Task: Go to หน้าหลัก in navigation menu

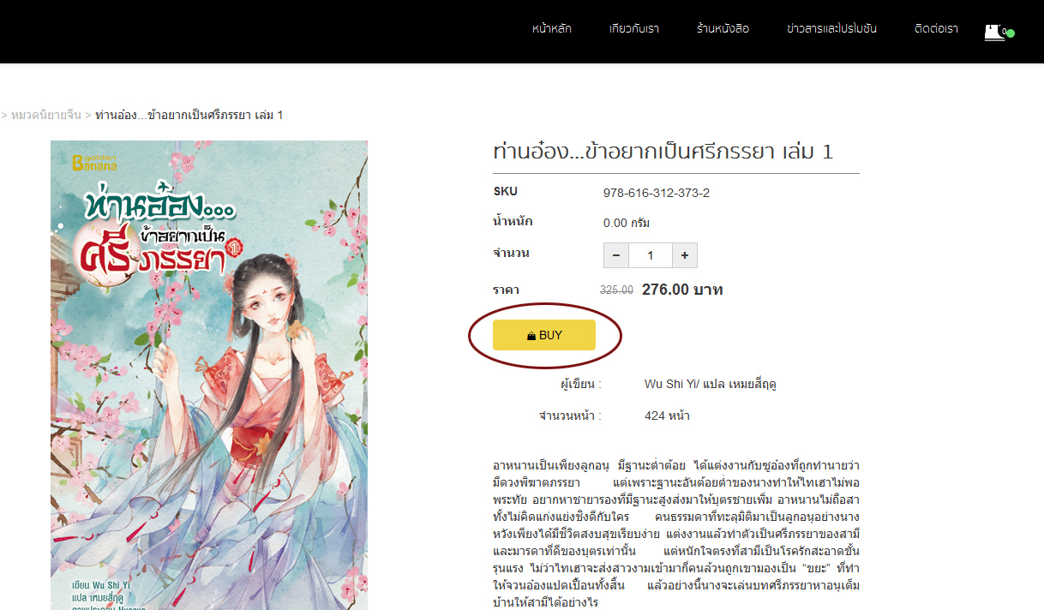Action: click(551, 28)
